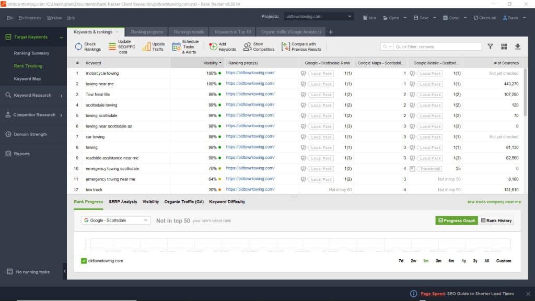Open the Page Speed link

click(433, 294)
